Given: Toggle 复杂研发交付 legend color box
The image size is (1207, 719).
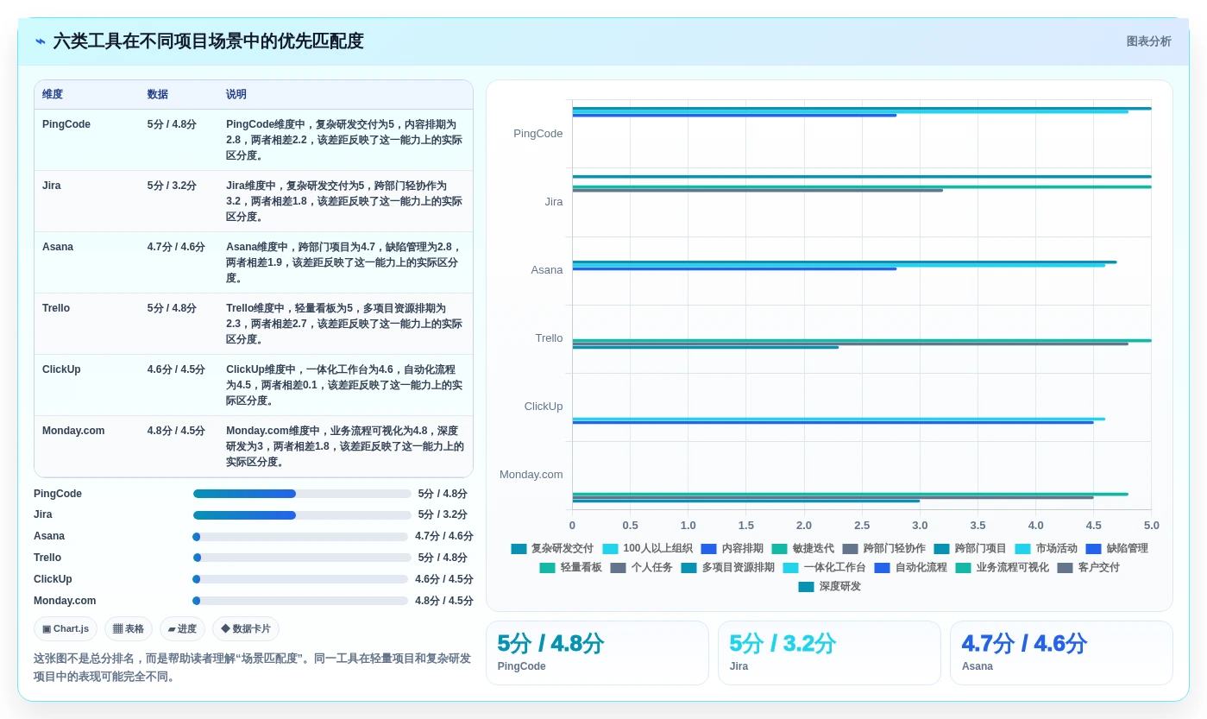Looking at the screenshot, I should click(519, 549).
